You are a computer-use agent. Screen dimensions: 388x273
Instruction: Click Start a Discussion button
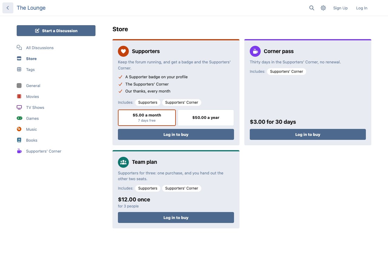click(x=56, y=31)
